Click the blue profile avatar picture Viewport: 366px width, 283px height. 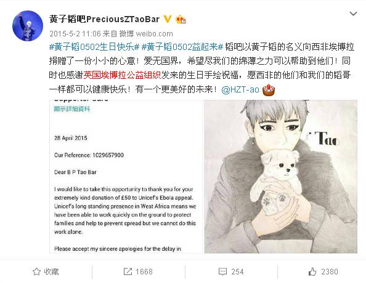click(28, 26)
